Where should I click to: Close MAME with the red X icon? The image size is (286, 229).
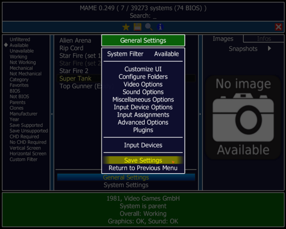278,27
